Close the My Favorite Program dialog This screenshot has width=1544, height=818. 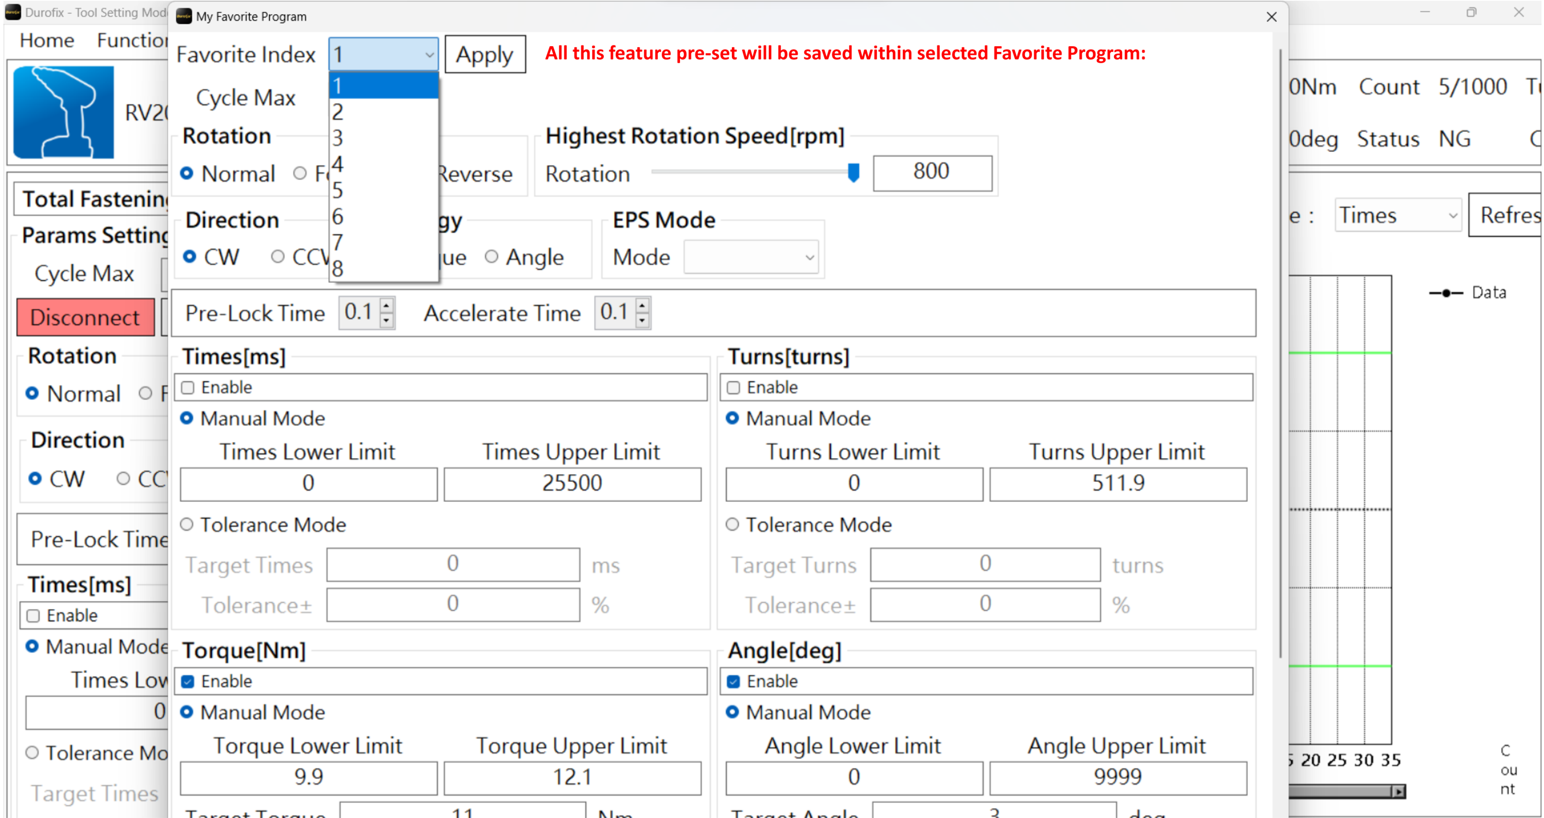tap(1272, 17)
